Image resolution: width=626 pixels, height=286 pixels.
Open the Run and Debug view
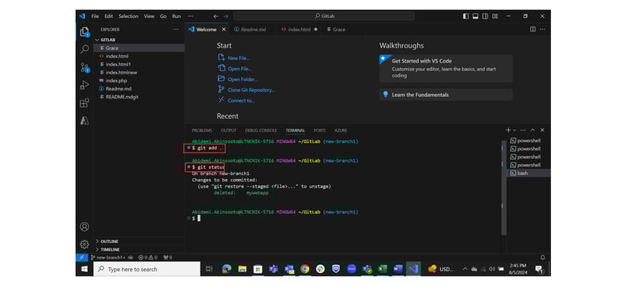85,85
